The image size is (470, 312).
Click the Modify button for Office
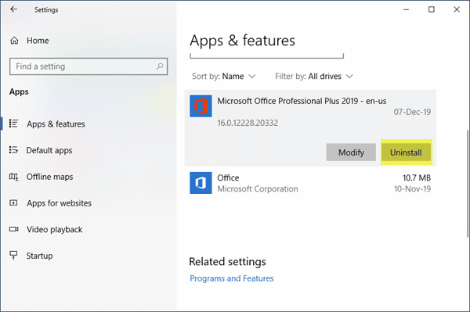pos(351,152)
